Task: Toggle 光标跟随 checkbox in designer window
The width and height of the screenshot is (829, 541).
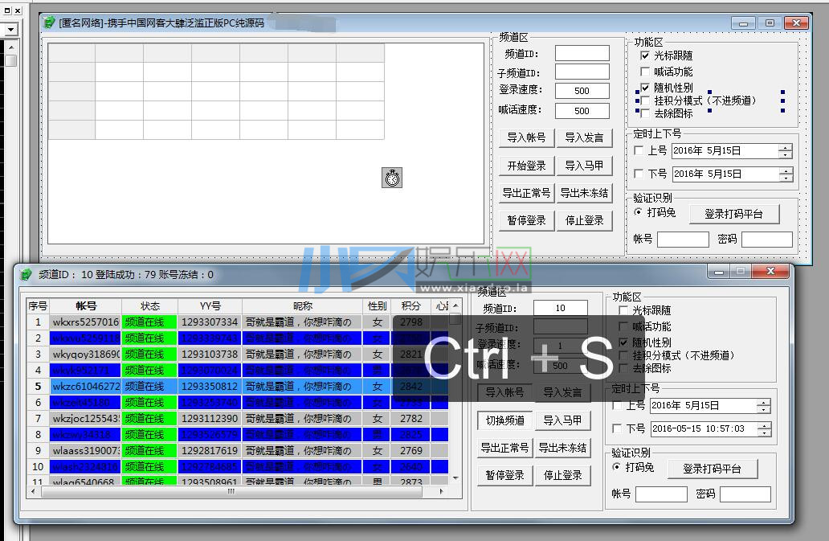Action: click(x=645, y=55)
